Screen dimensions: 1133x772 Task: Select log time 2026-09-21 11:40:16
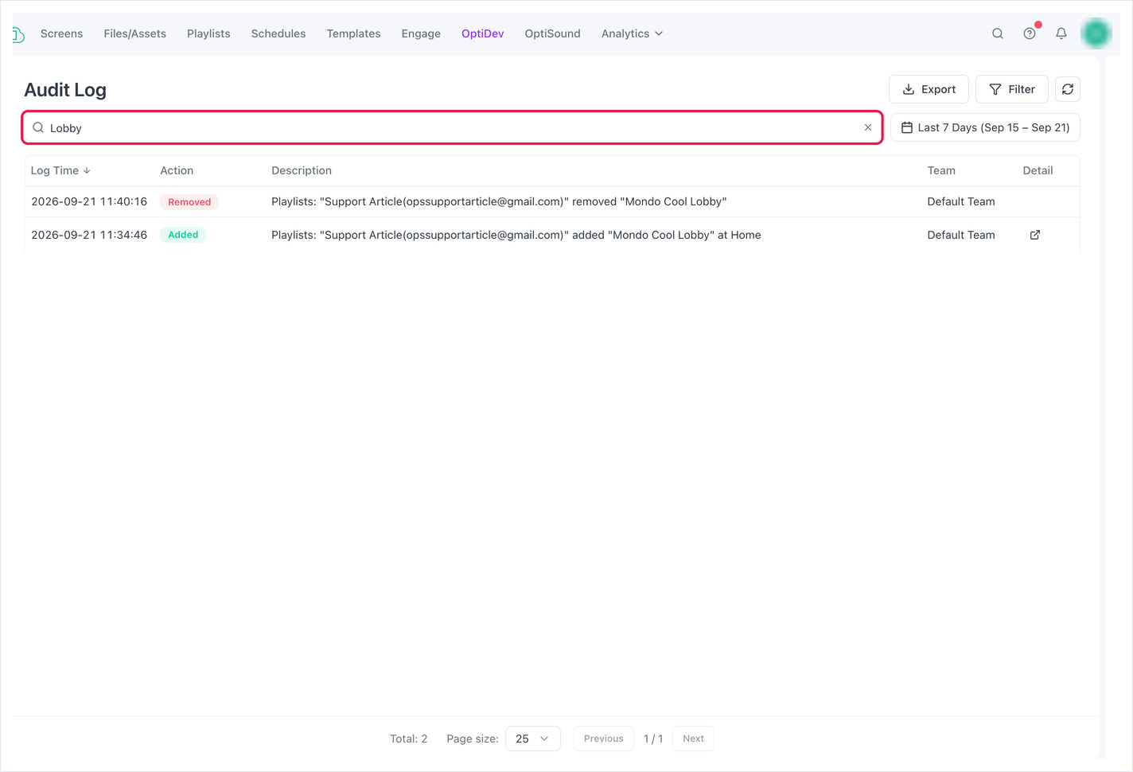(89, 201)
